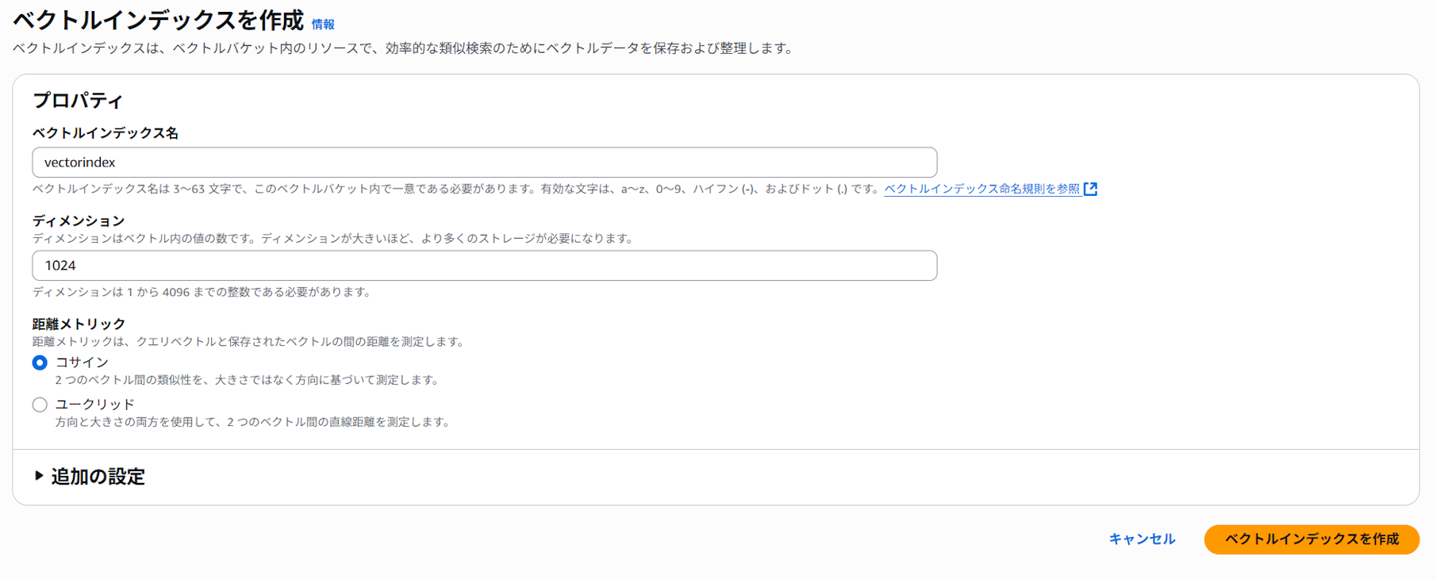Click the ユークリッド option label text
This screenshot has height=579, width=1436.
(94, 405)
